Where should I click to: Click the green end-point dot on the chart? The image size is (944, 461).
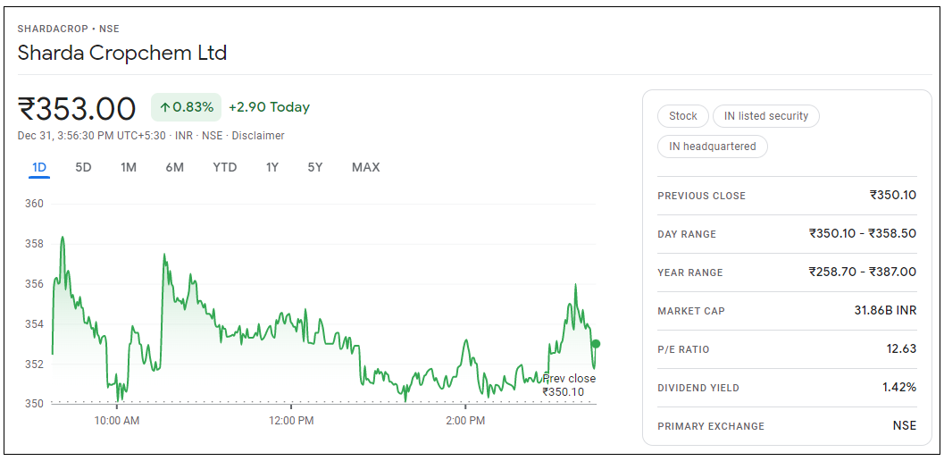596,343
